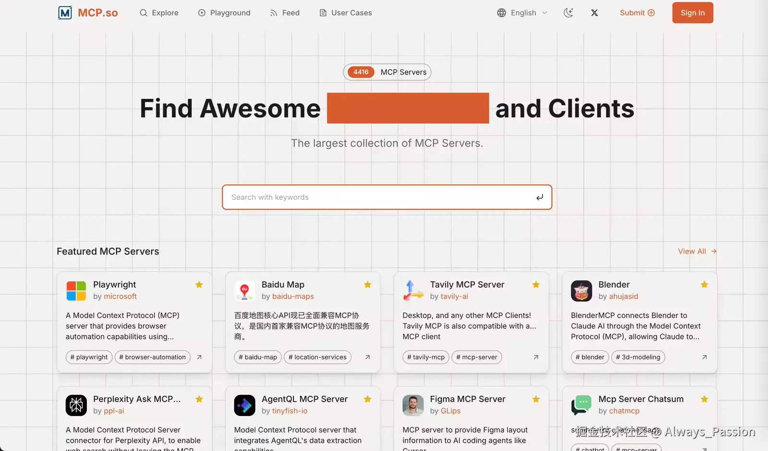768x451 pixels.
Task: Open Tavily card external arrow
Action: tap(536, 357)
